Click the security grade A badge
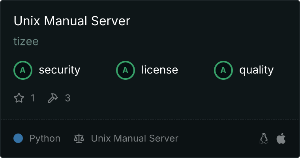 (23, 70)
